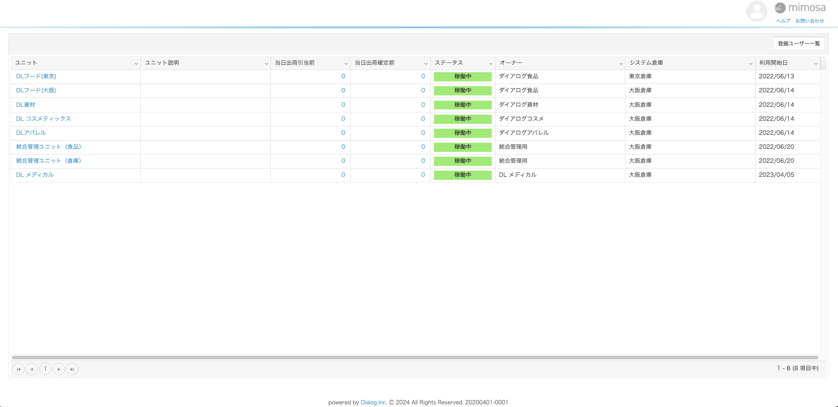This screenshot has height=407, width=838.
Task: Click the horizontal scrollbar under the table
Action: coord(415,358)
